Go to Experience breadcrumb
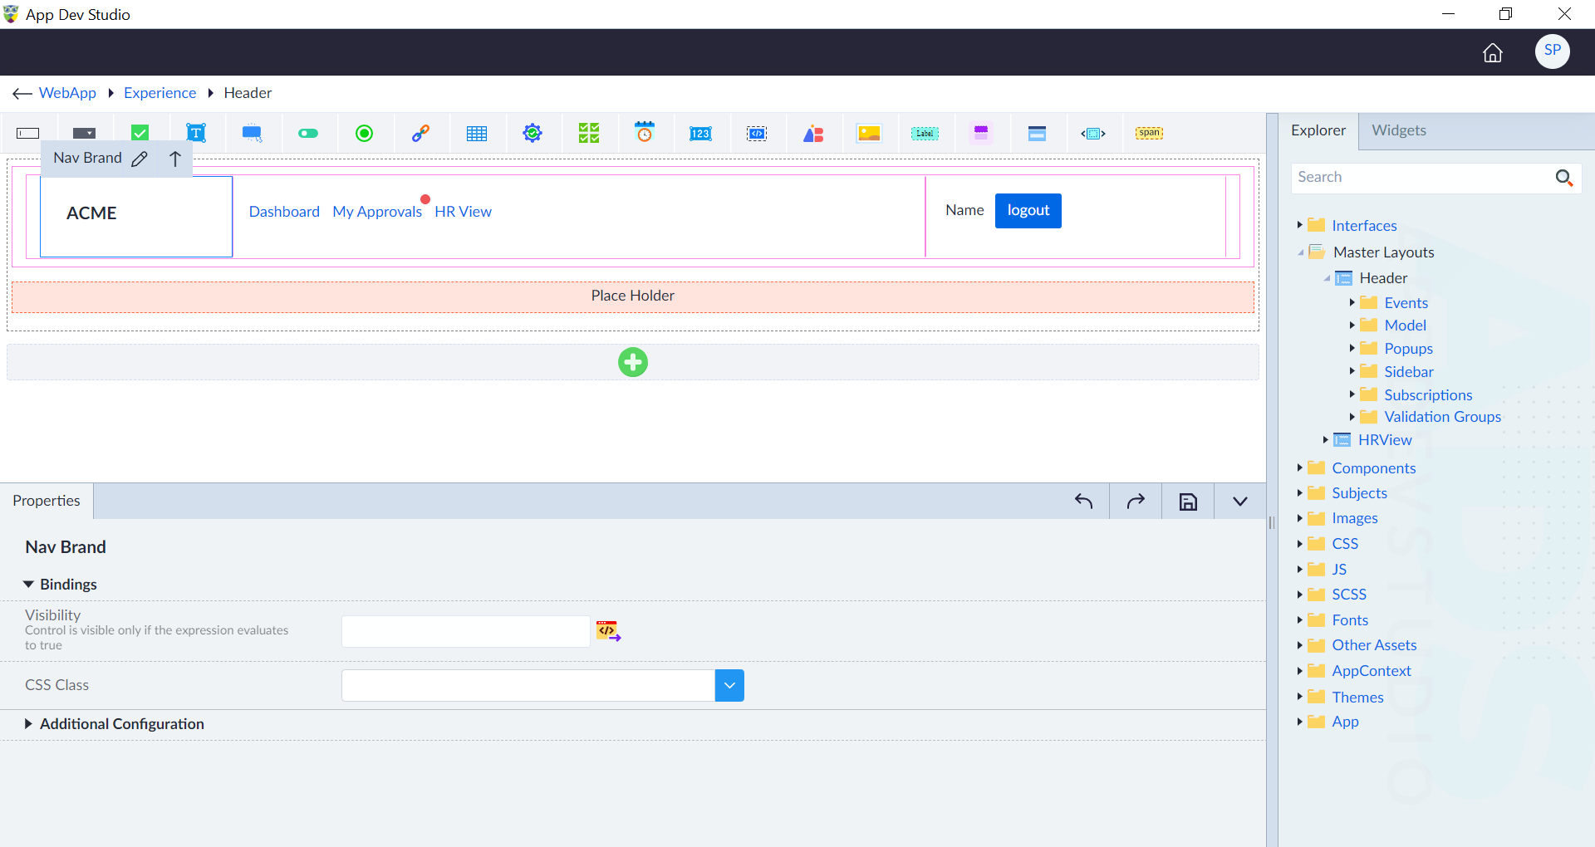Screen dimensions: 1595x847 [160, 93]
